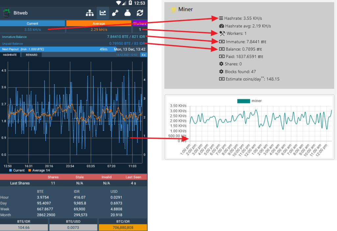Tap the 49m payout countdown

coord(103,49)
